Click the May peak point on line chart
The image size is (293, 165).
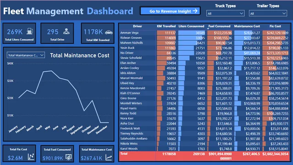[x=51, y=71]
